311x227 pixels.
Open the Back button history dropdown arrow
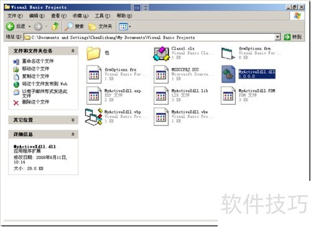point(29,27)
